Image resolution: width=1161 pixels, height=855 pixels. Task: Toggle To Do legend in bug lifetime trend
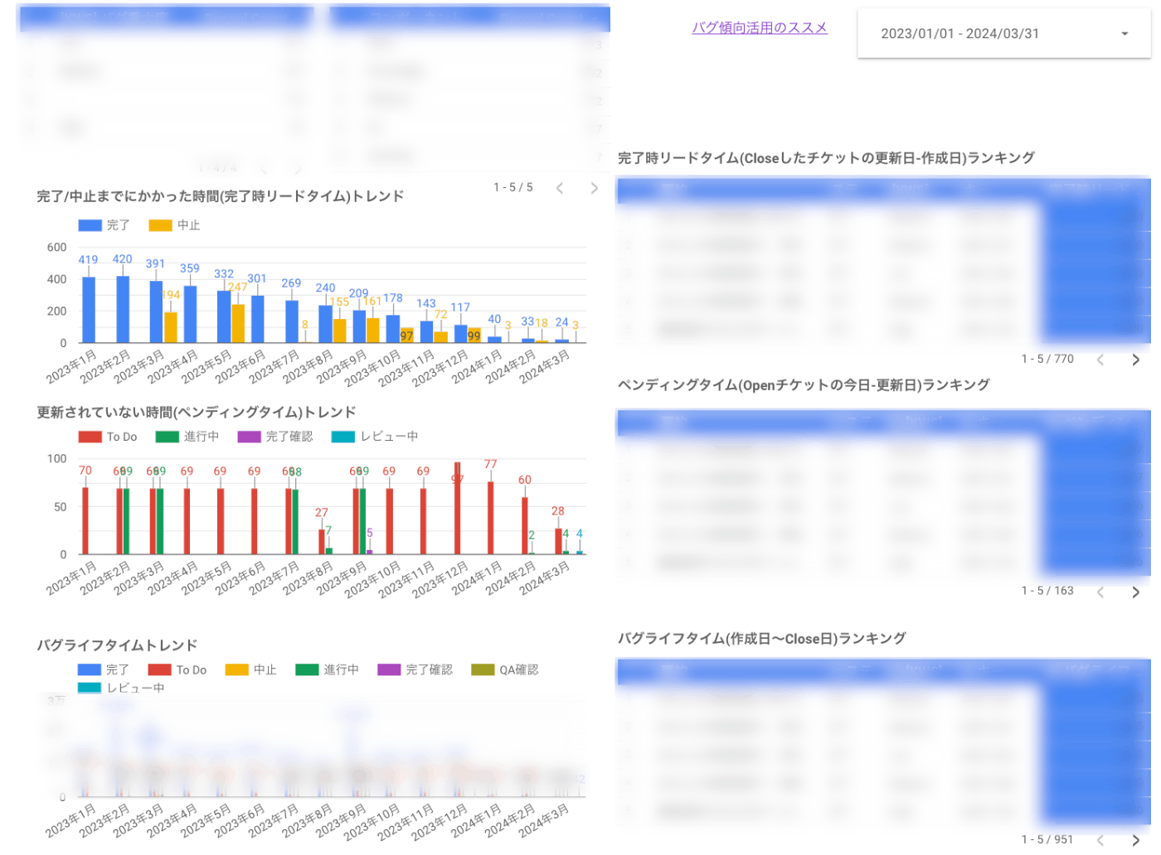(177, 669)
